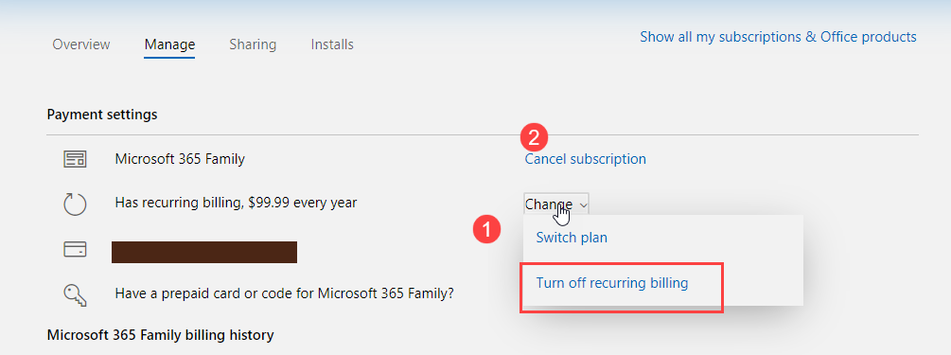951x355 pixels.
Task: Choose Switch plan from the dropdown
Action: [x=572, y=238]
